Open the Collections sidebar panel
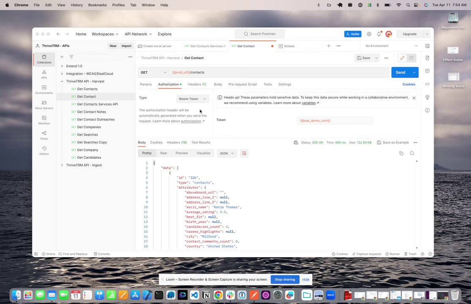Viewport: 471px width, 304px height. (x=44, y=59)
